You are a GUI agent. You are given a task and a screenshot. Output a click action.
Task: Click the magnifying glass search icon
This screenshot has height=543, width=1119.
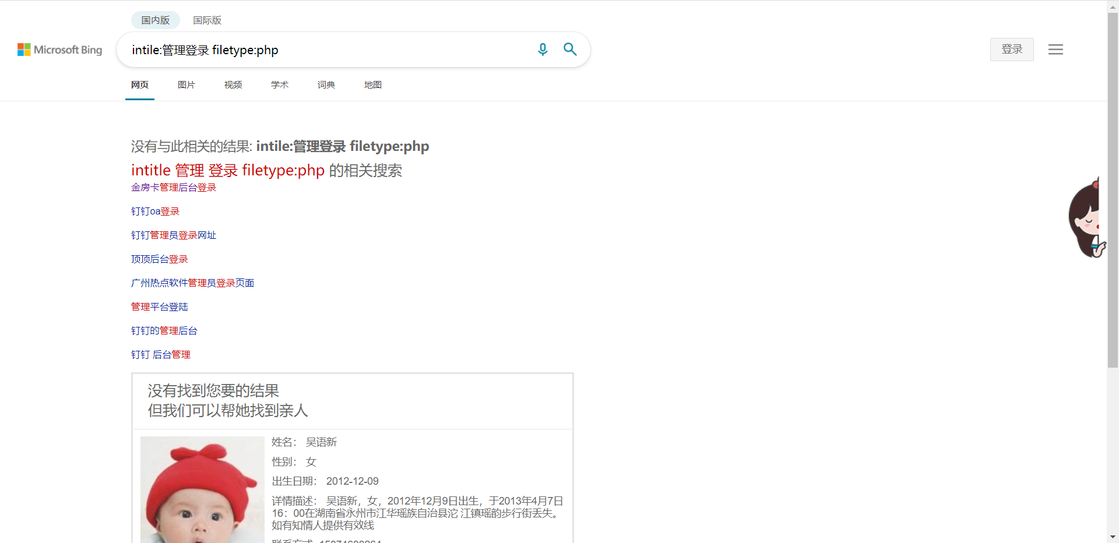(x=570, y=50)
